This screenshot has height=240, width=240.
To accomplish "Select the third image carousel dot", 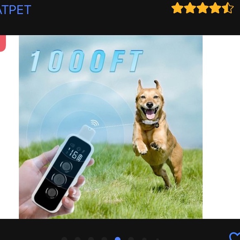I will tap(91, 239).
